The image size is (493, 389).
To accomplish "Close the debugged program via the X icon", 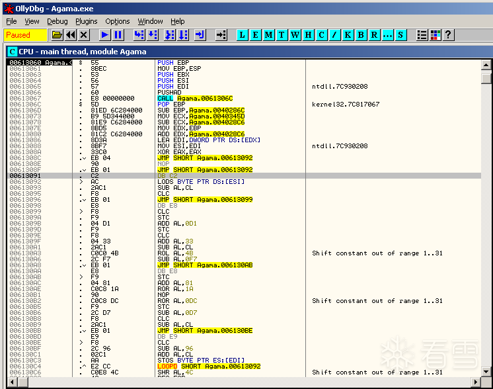I will point(84,34).
